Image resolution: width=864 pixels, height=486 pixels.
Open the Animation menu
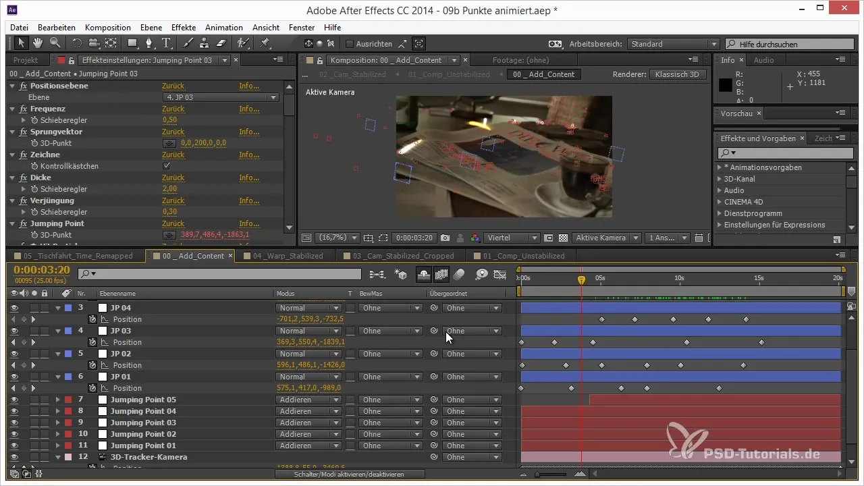click(224, 28)
